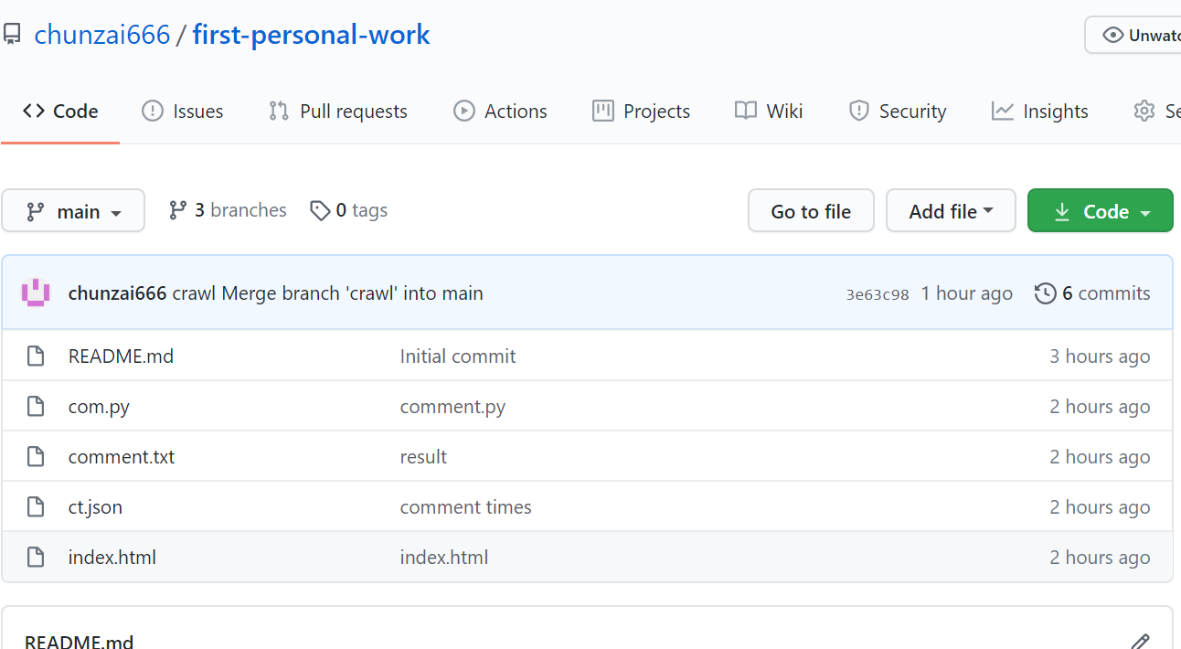Viewport: 1181px width, 649px height.
Task: Click the tag icon beside 0 tags
Action: pos(320,211)
